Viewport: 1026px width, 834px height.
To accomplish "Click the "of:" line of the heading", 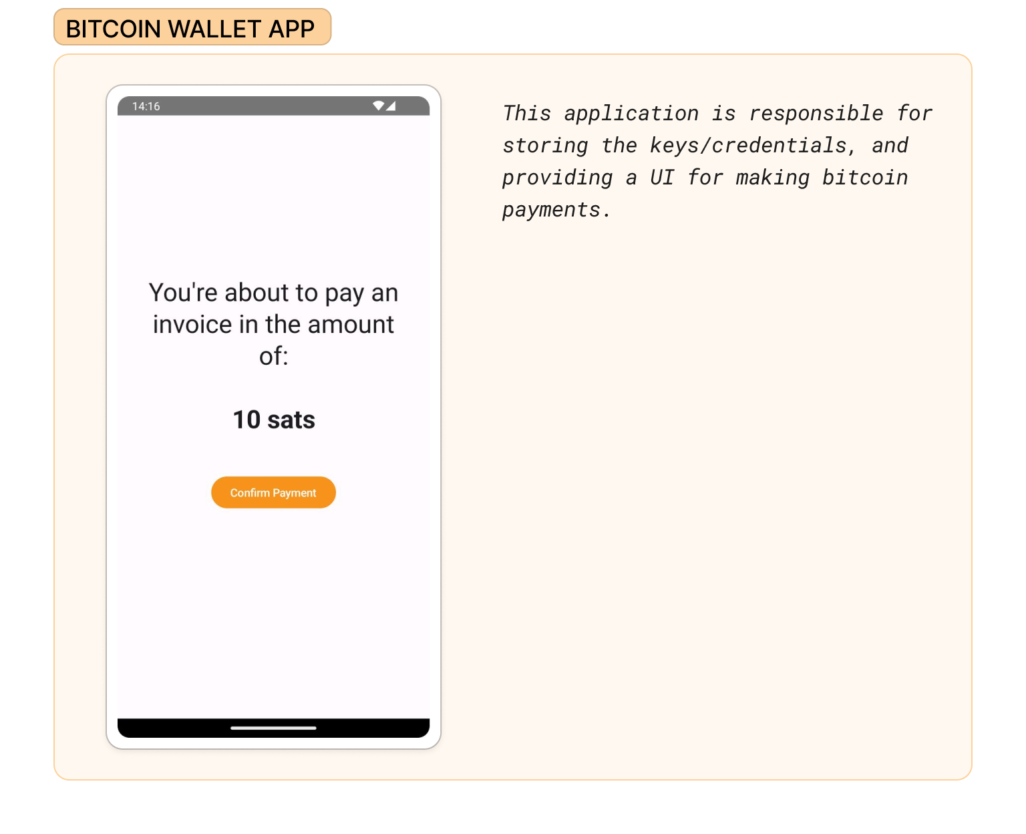I will point(273,356).
